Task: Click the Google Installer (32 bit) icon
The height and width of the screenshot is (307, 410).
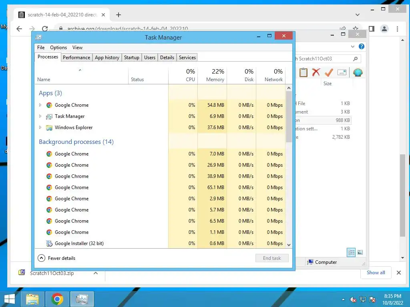Action: click(49, 243)
